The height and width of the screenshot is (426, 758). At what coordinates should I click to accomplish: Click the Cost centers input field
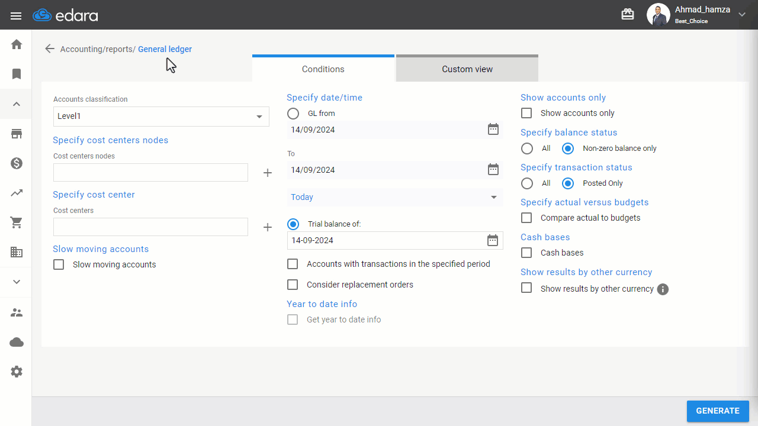click(x=150, y=227)
